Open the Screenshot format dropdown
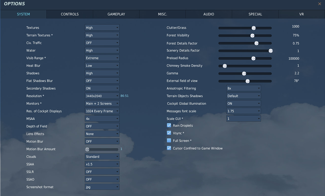 102,187
